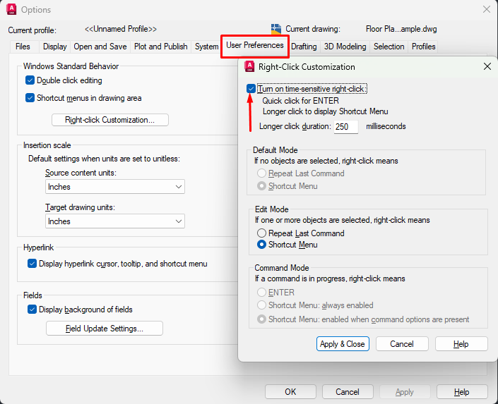Click the <<Unnamed Profile>> text
The width and height of the screenshot is (498, 404).
tap(121, 29)
